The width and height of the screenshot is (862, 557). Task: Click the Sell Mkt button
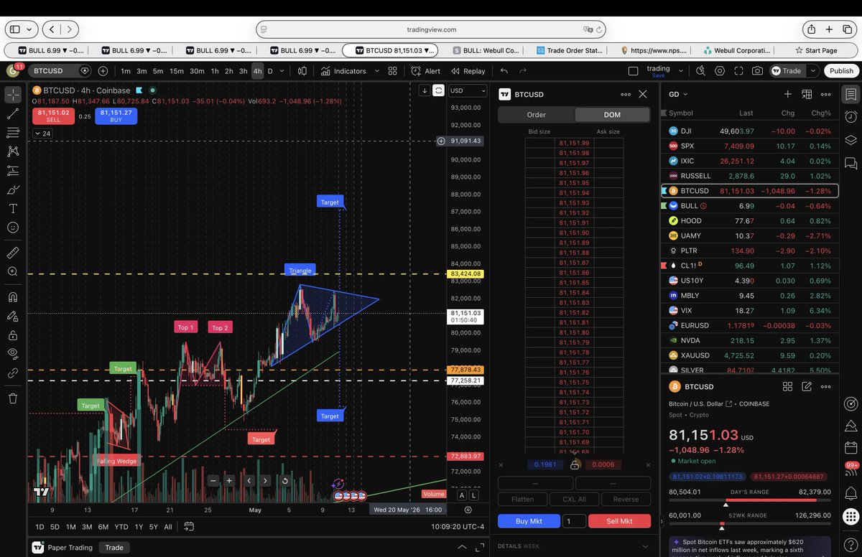click(x=619, y=521)
